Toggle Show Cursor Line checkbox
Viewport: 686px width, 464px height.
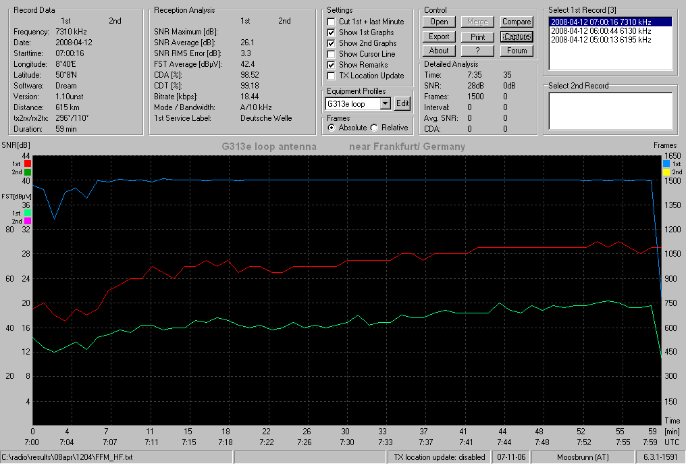(x=332, y=54)
